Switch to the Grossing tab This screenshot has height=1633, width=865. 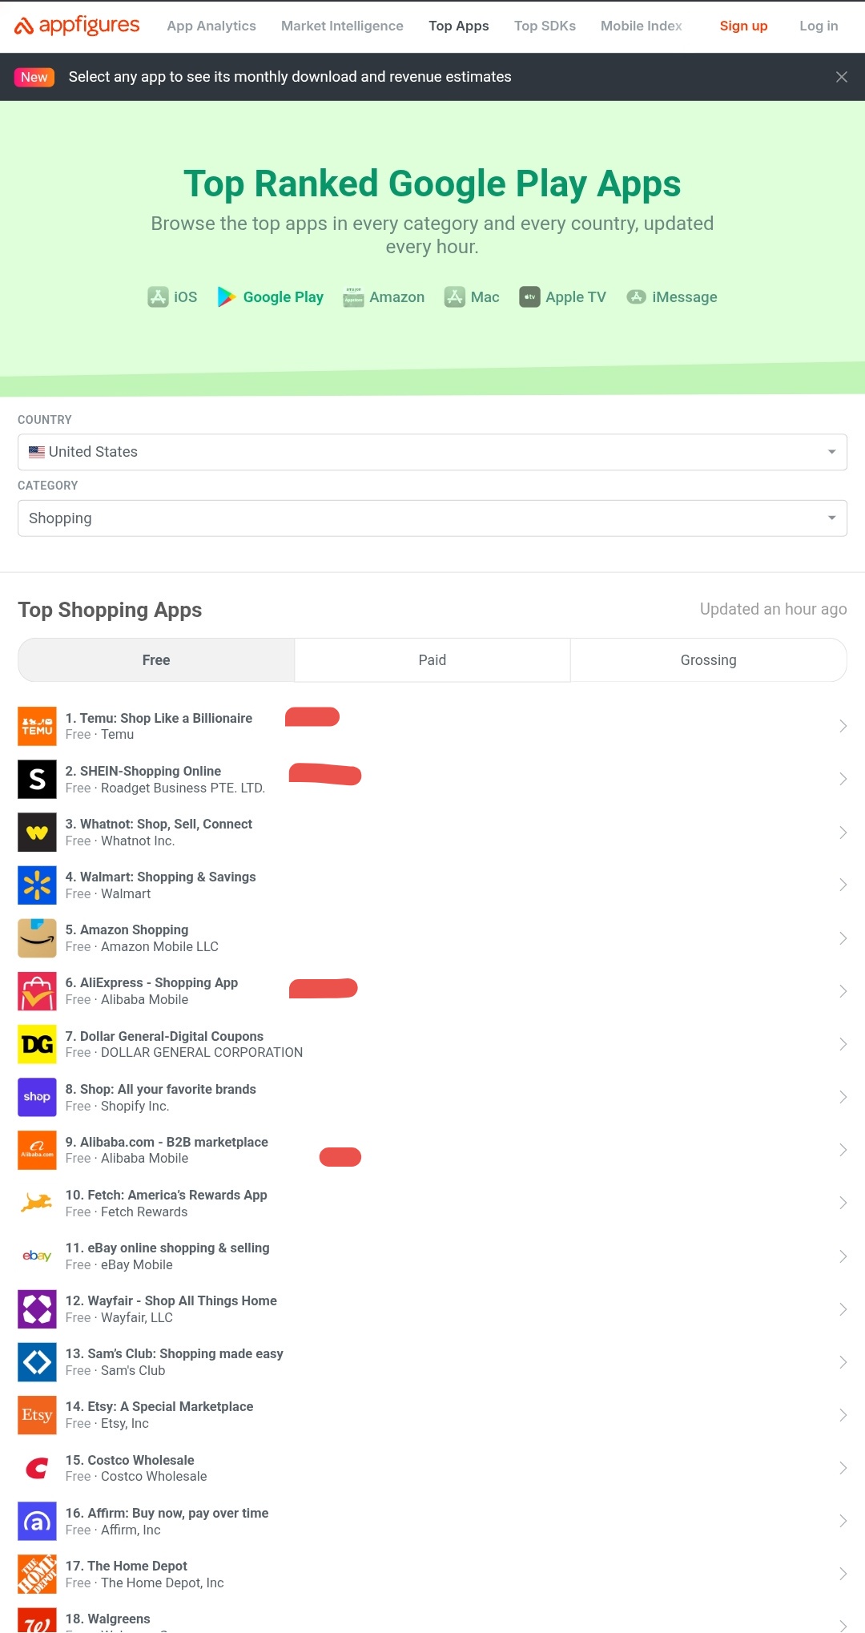click(708, 660)
